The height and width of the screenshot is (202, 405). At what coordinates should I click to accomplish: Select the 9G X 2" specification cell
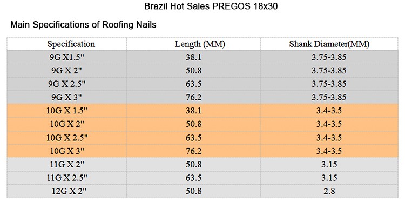tap(67, 71)
